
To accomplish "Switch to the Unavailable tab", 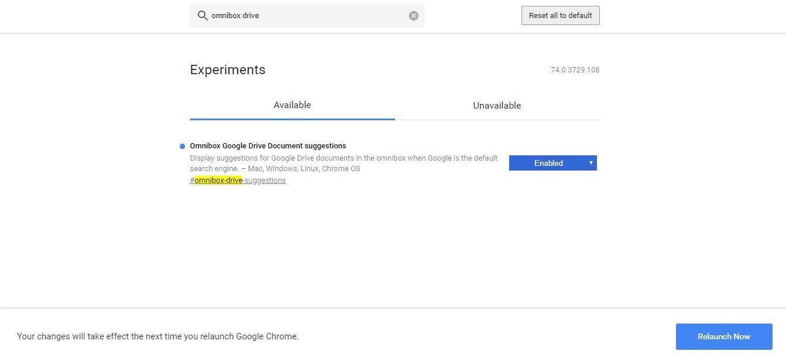I will click(497, 106).
